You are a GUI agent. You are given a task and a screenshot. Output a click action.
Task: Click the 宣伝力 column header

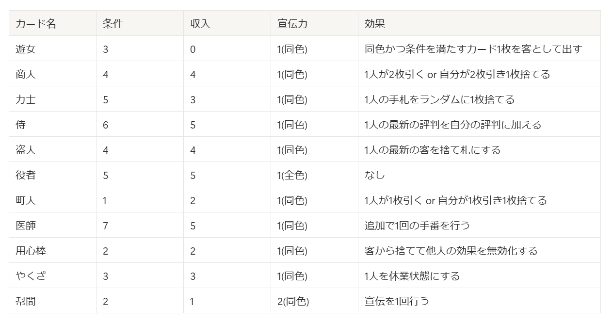(292, 24)
